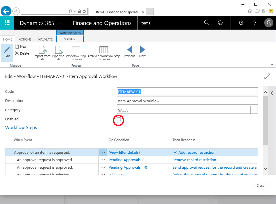Close the Items browser tab
This screenshot has width=276, height=204.
[x=143, y=12]
